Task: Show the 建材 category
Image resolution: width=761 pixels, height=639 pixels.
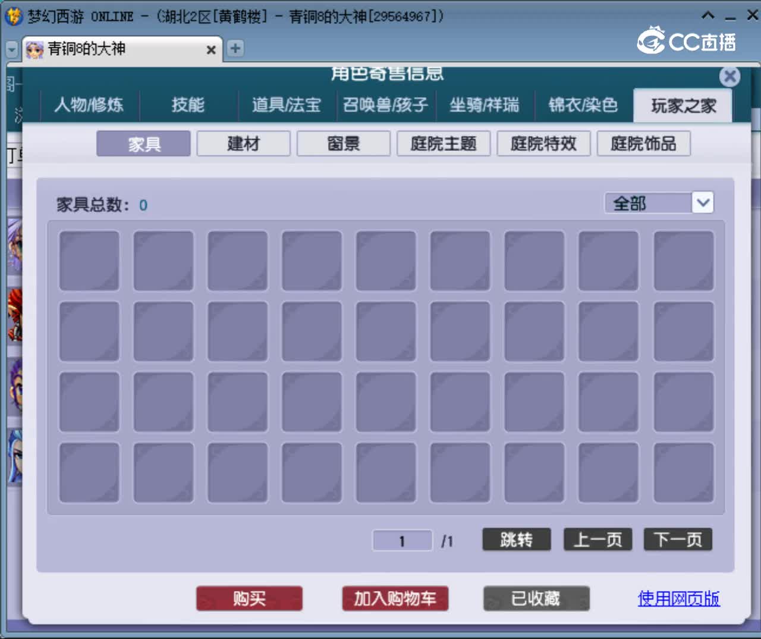Action: [244, 143]
